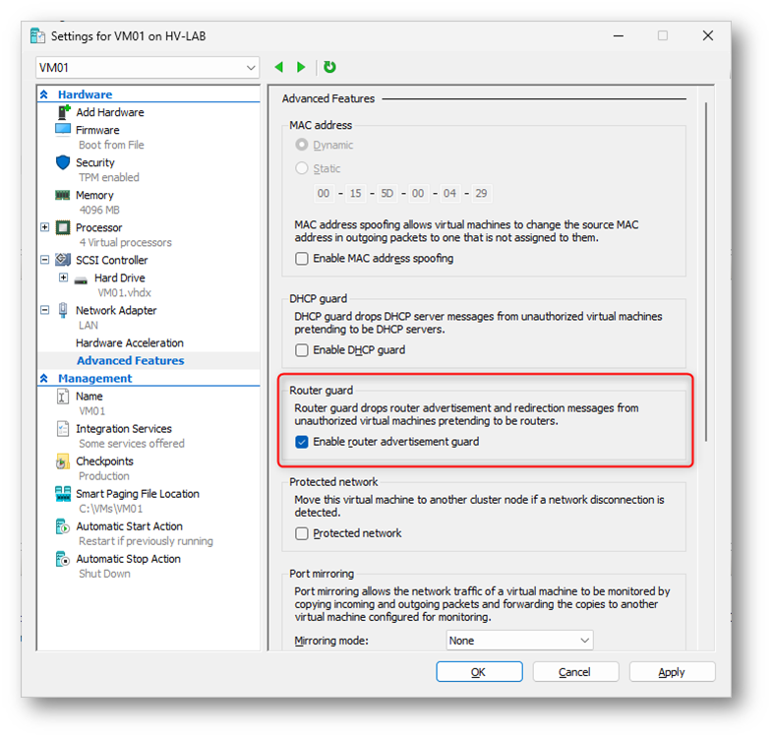Click the Name item icon
Image resolution: width=773 pixels, height=739 pixels.
pos(63,397)
